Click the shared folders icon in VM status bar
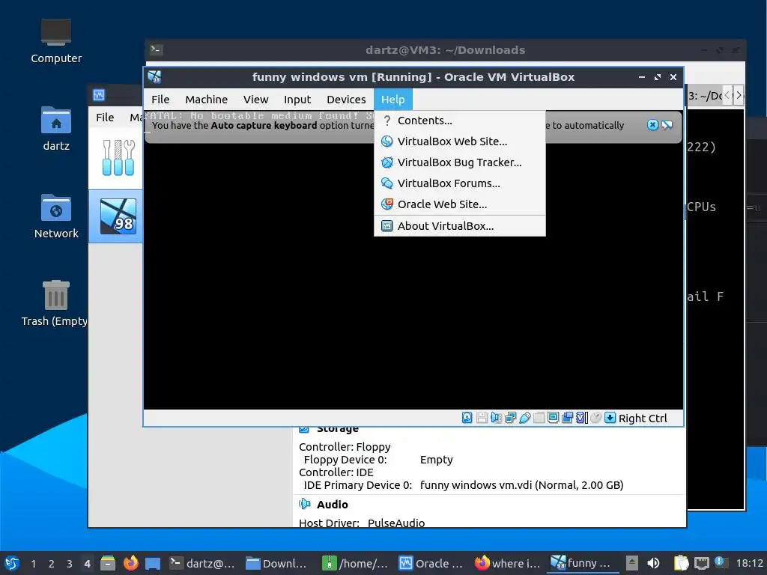 (539, 418)
